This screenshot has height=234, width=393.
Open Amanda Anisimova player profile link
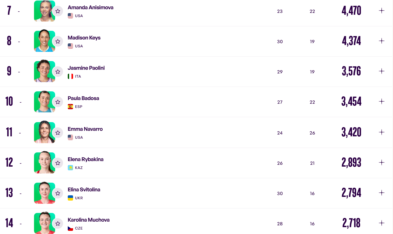tap(90, 7)
